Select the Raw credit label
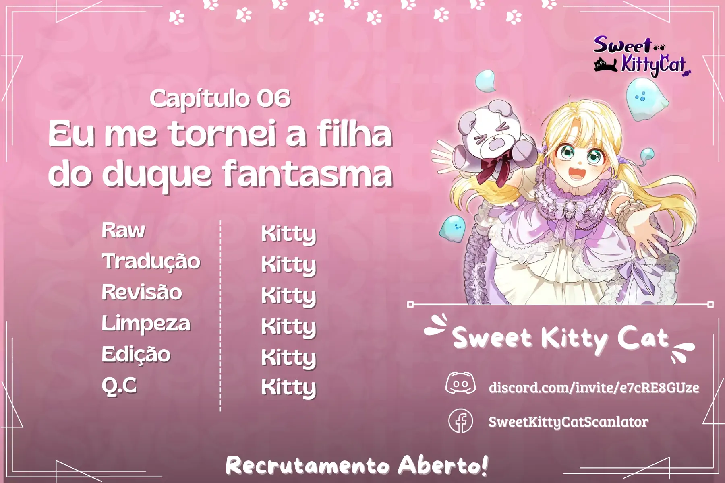This screenshot has width=725, height=483. coord(123,231)
